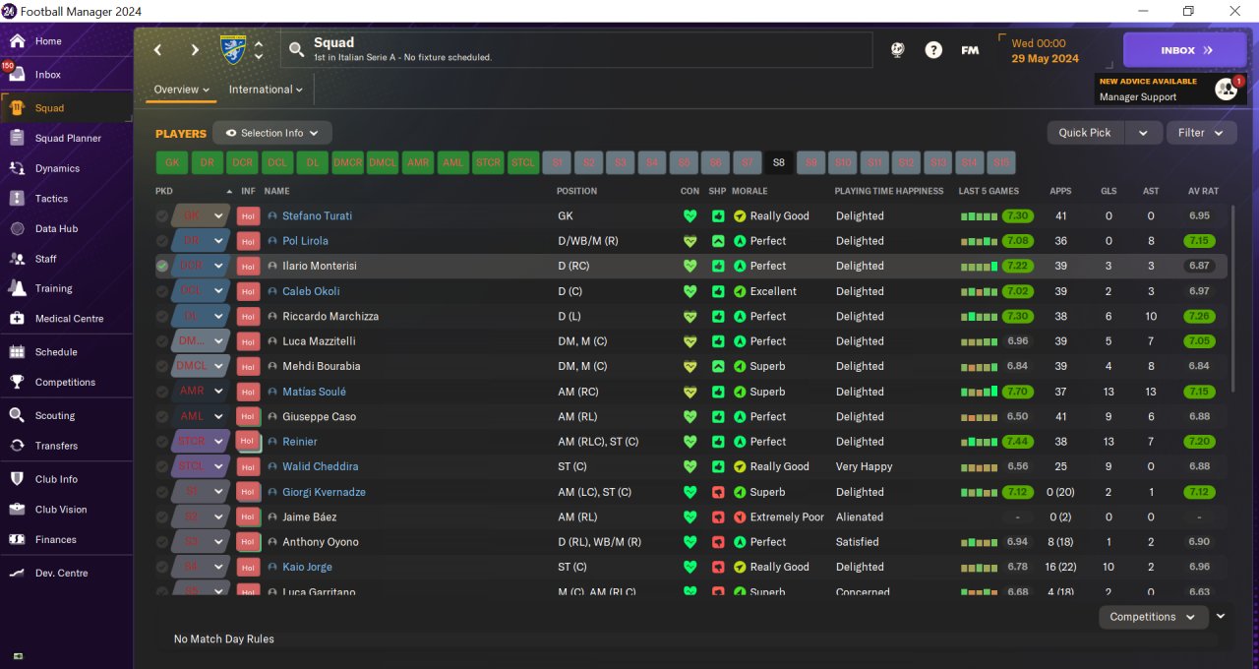Open the FM menu icon
Screen dimensions: 1259x669
pos(970,50)
